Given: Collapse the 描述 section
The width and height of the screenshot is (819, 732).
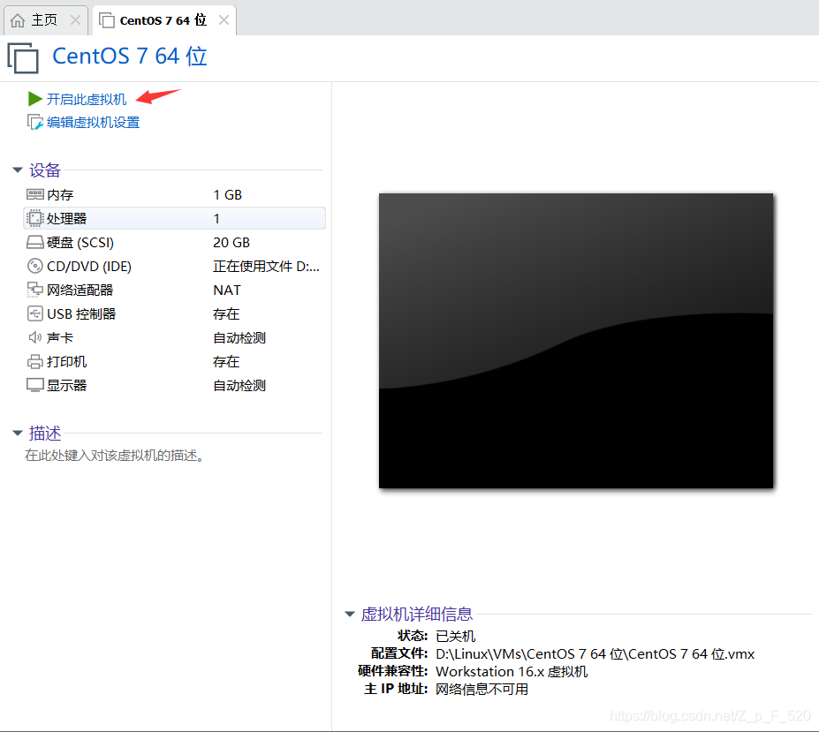Looking at the screenshot, I should [18, 433].
